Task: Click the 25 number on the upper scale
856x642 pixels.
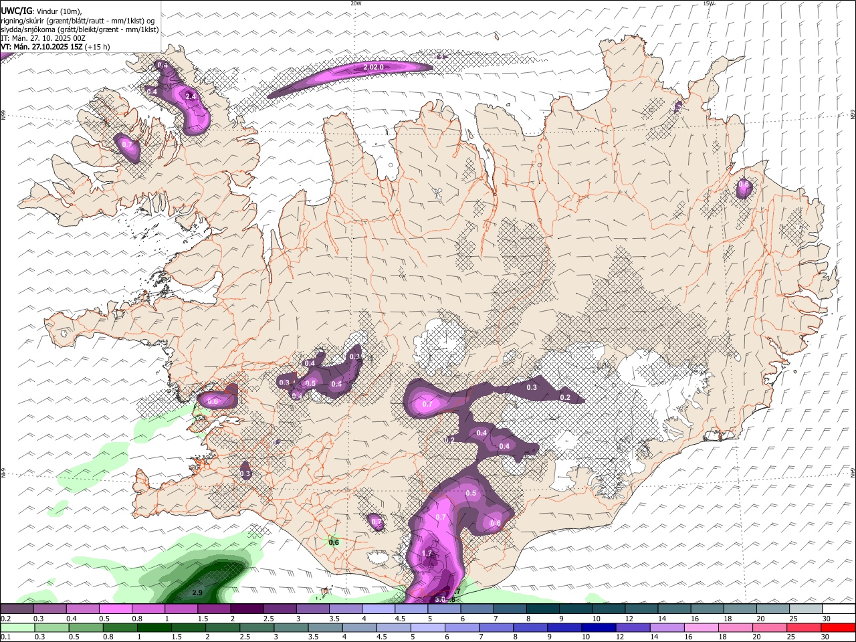Action: tap(793, 619)
